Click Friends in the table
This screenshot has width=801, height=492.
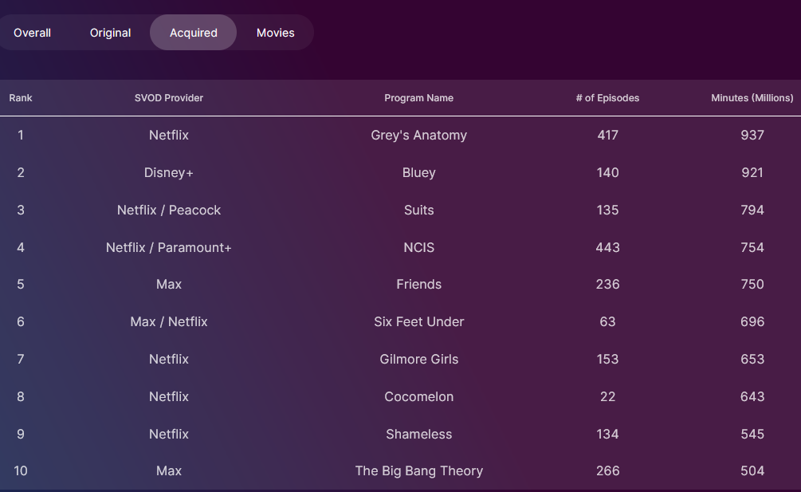pos(418,285)
